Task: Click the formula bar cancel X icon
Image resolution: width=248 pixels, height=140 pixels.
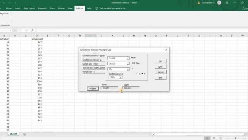Action: pos(20,30)
